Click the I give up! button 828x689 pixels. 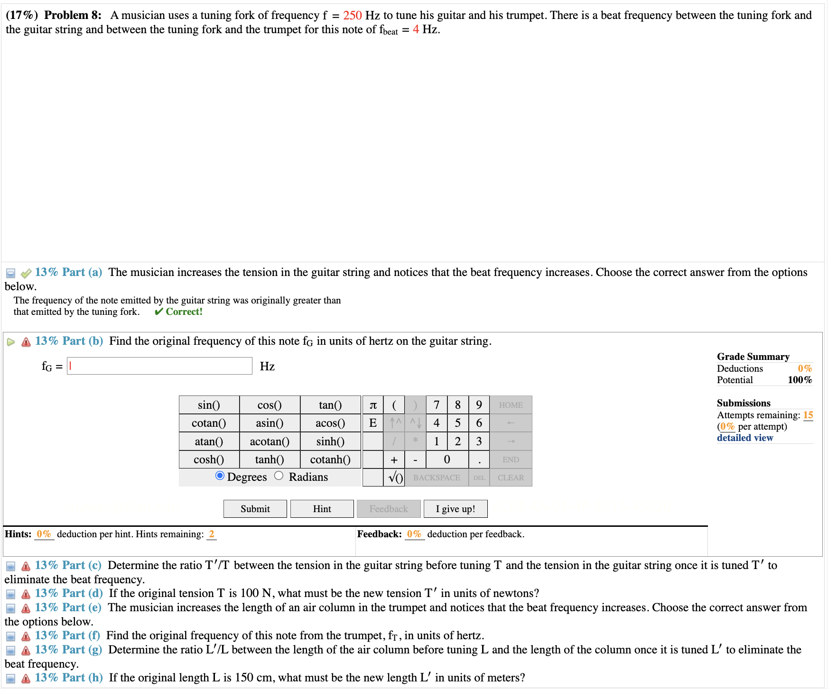pos(455,508)
